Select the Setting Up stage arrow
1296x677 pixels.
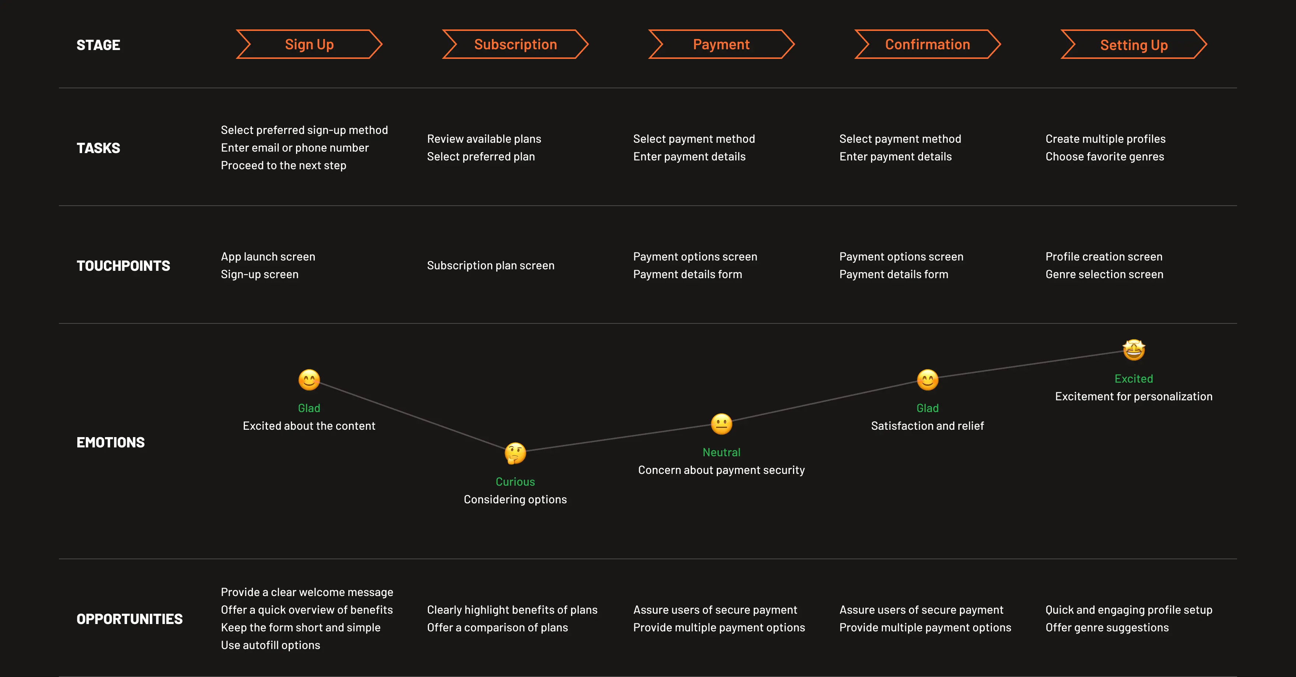(x=1134, y=45)
